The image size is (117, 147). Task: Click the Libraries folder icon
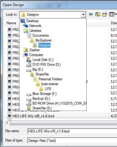[x=26, y=31]
